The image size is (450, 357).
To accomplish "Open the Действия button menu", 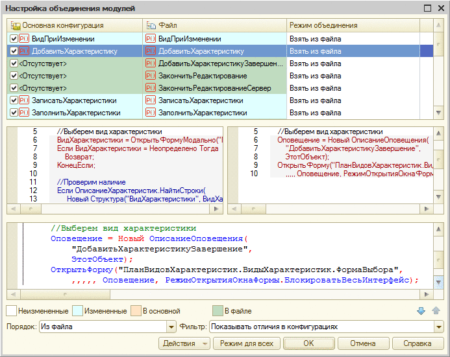I will click(x=184, y=343).
